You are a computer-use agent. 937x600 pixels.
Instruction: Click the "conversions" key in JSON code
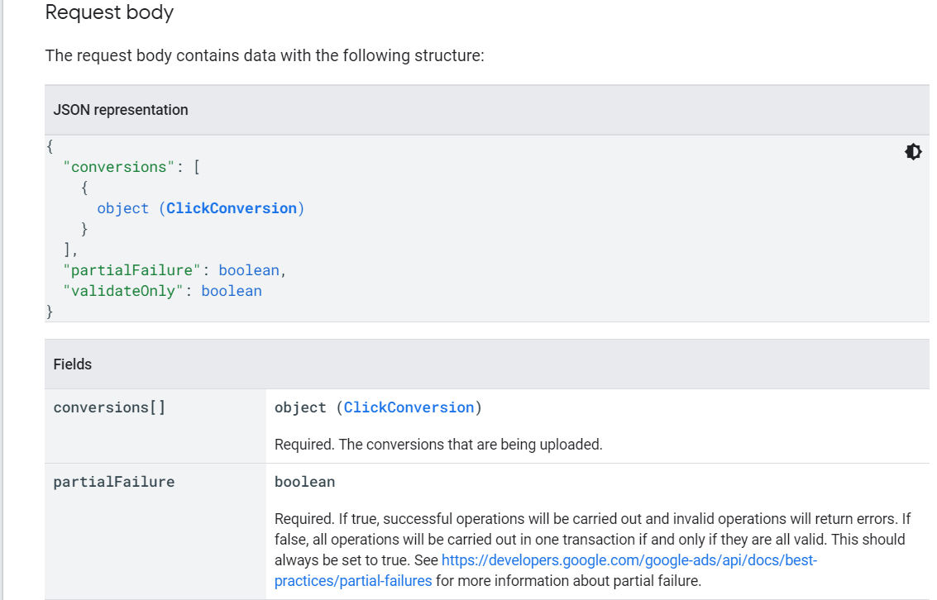click(119, 167)
